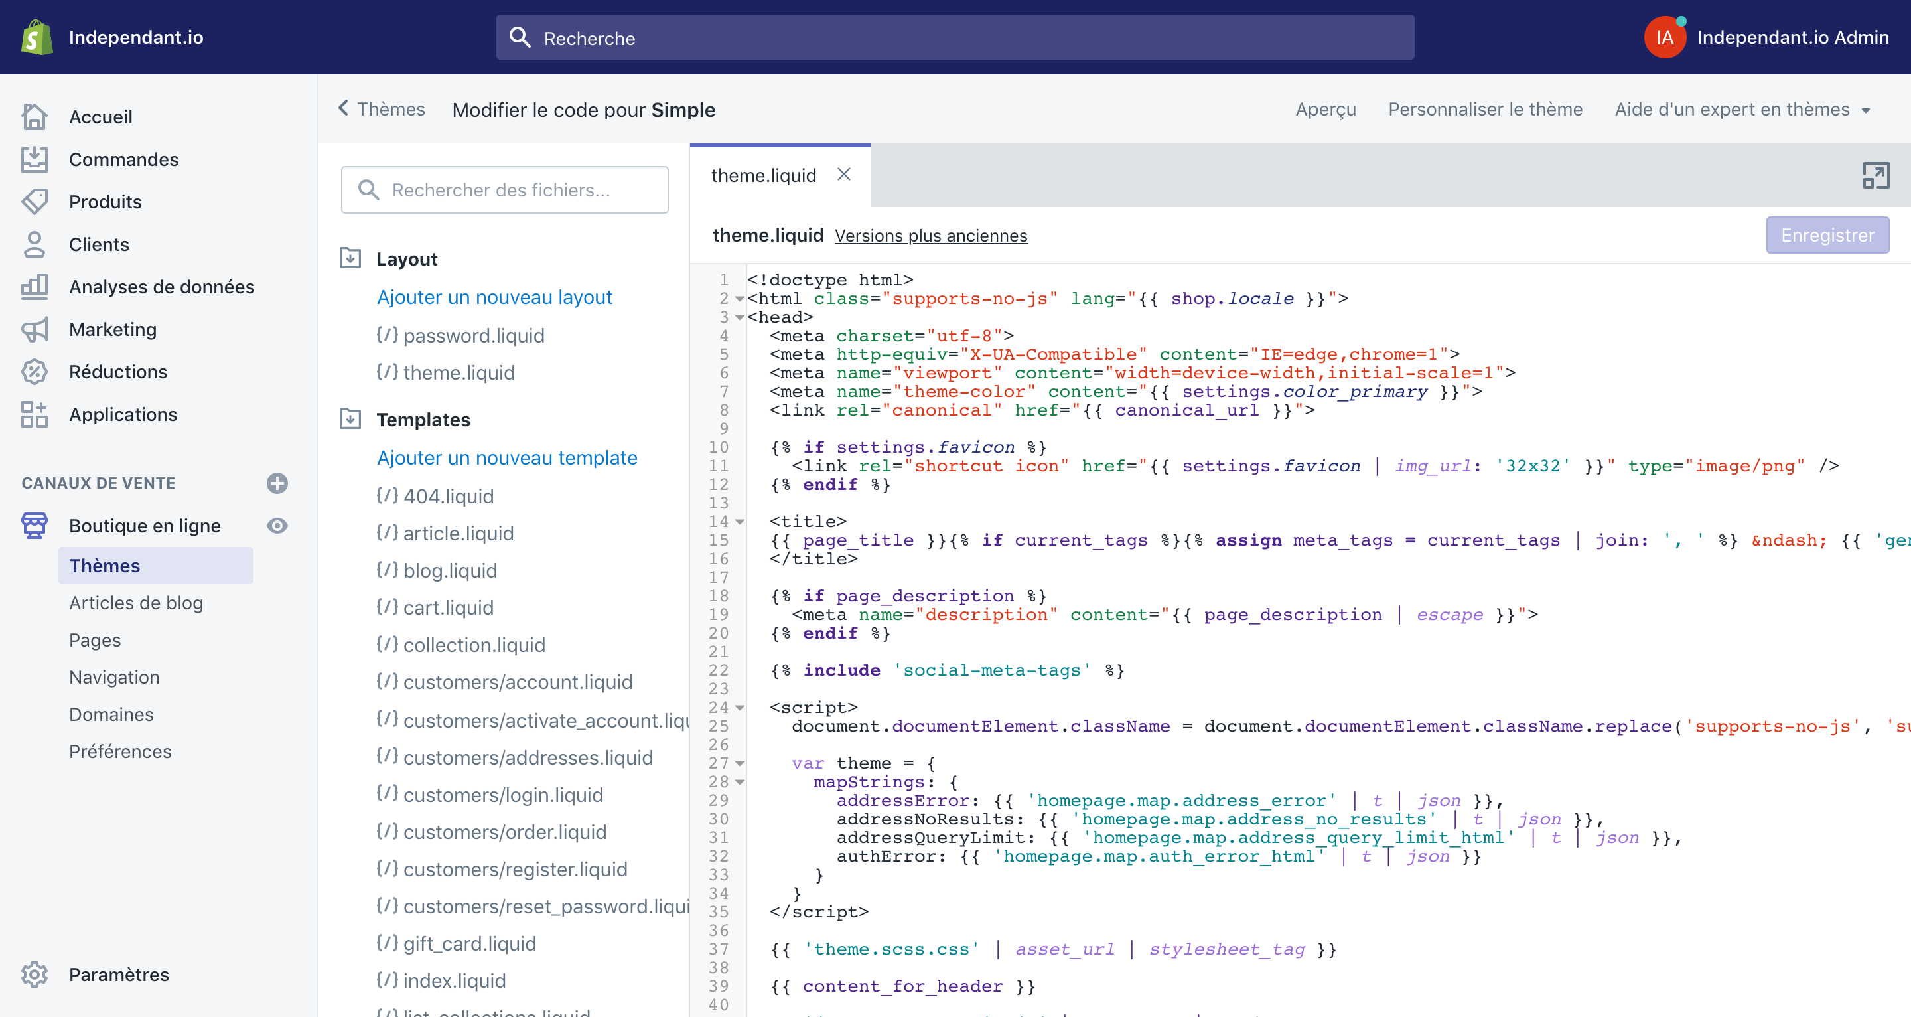
Task: Click the Shopify logo icon
Action: [37, 37]
